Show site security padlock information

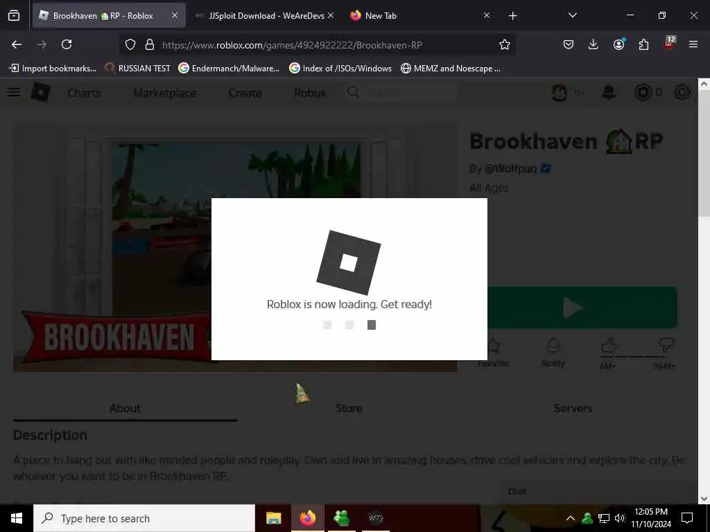click(x=150, y=44)
